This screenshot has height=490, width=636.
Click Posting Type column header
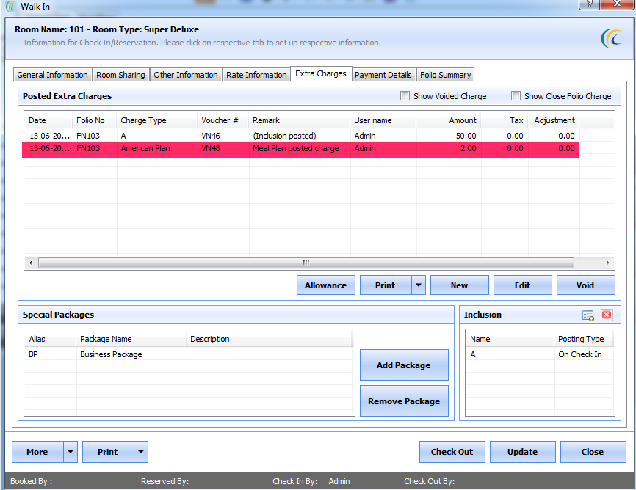tap(584, 339)
